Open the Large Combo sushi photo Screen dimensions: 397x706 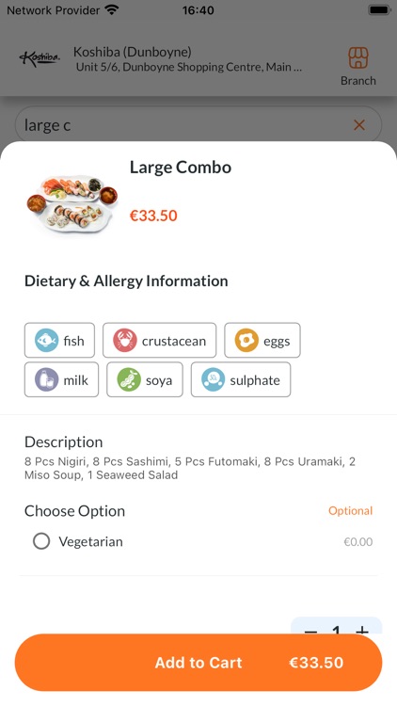pos(72,203)
